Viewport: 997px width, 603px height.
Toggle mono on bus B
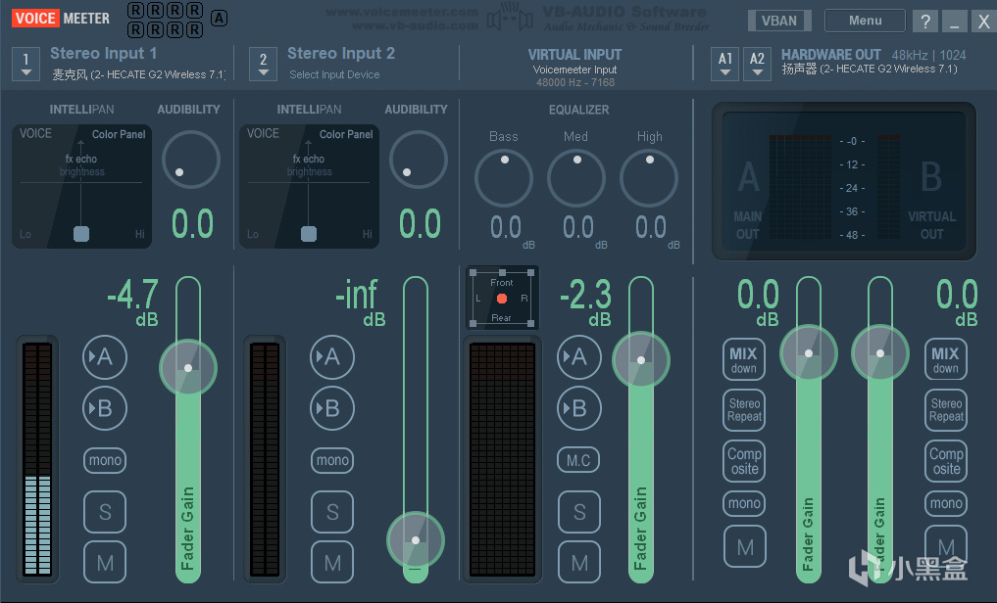(946, 503)
